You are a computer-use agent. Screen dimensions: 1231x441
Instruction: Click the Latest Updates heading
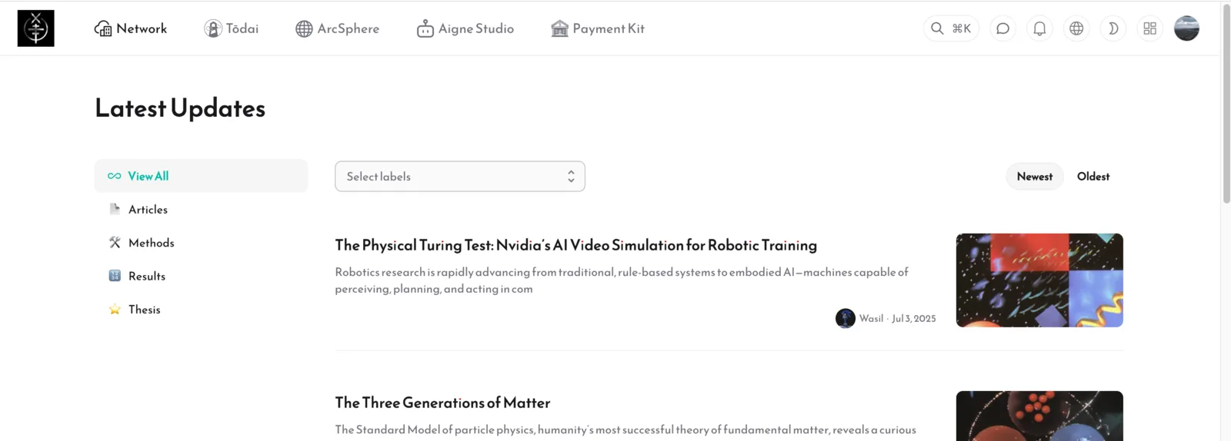point(180,108)
